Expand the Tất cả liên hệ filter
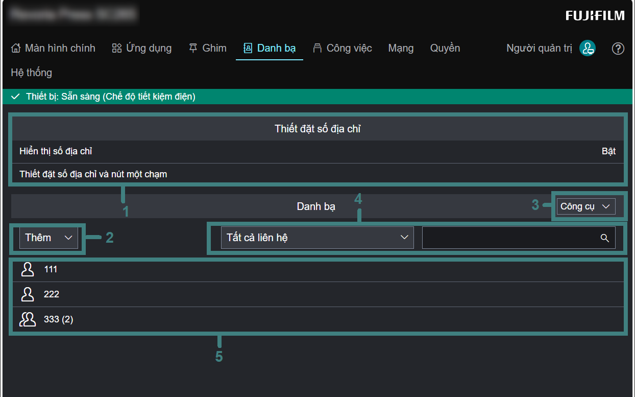 pyautogui.click(x=316, y=238)
